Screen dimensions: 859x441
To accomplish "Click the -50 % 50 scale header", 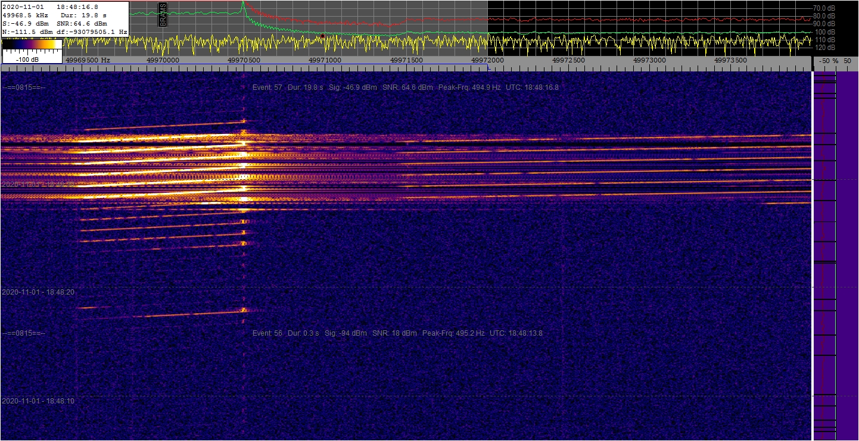I will (835, 61).
